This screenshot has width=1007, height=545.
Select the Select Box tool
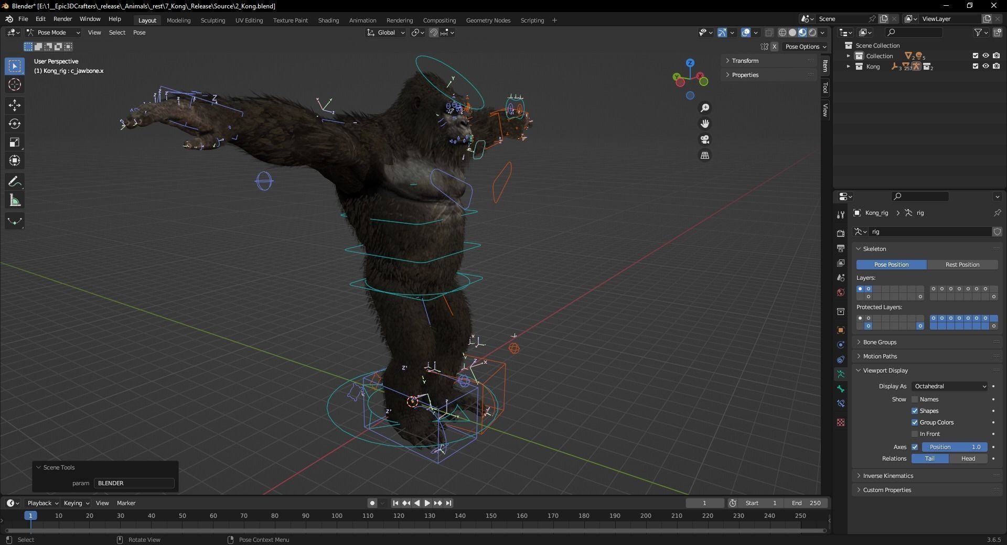tap(15, 66)
